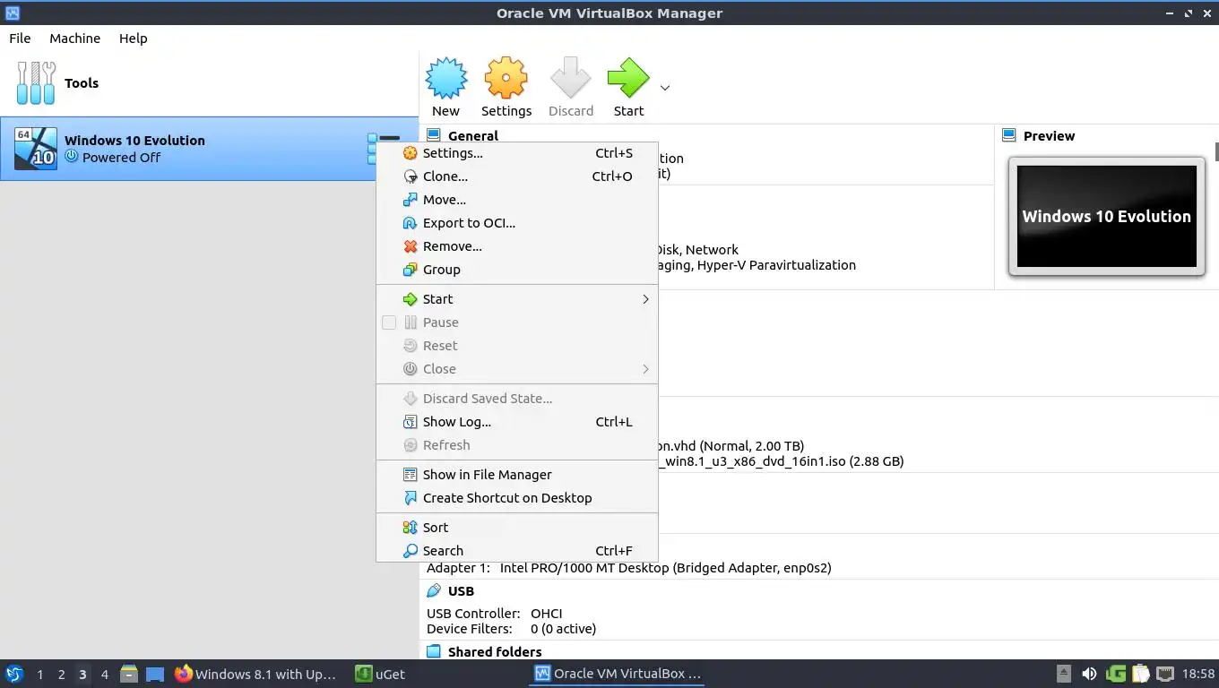
Task: Switch to virtual desktop 4
Action: tap(105, 675)
